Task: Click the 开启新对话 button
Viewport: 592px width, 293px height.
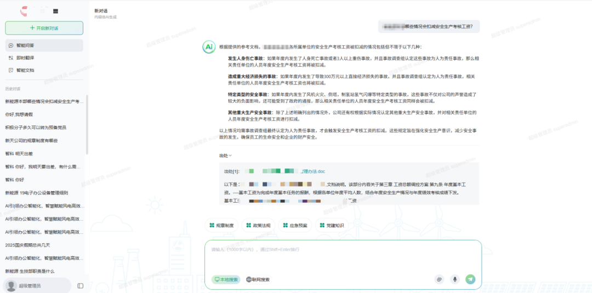Action: [x=44, y=28]
